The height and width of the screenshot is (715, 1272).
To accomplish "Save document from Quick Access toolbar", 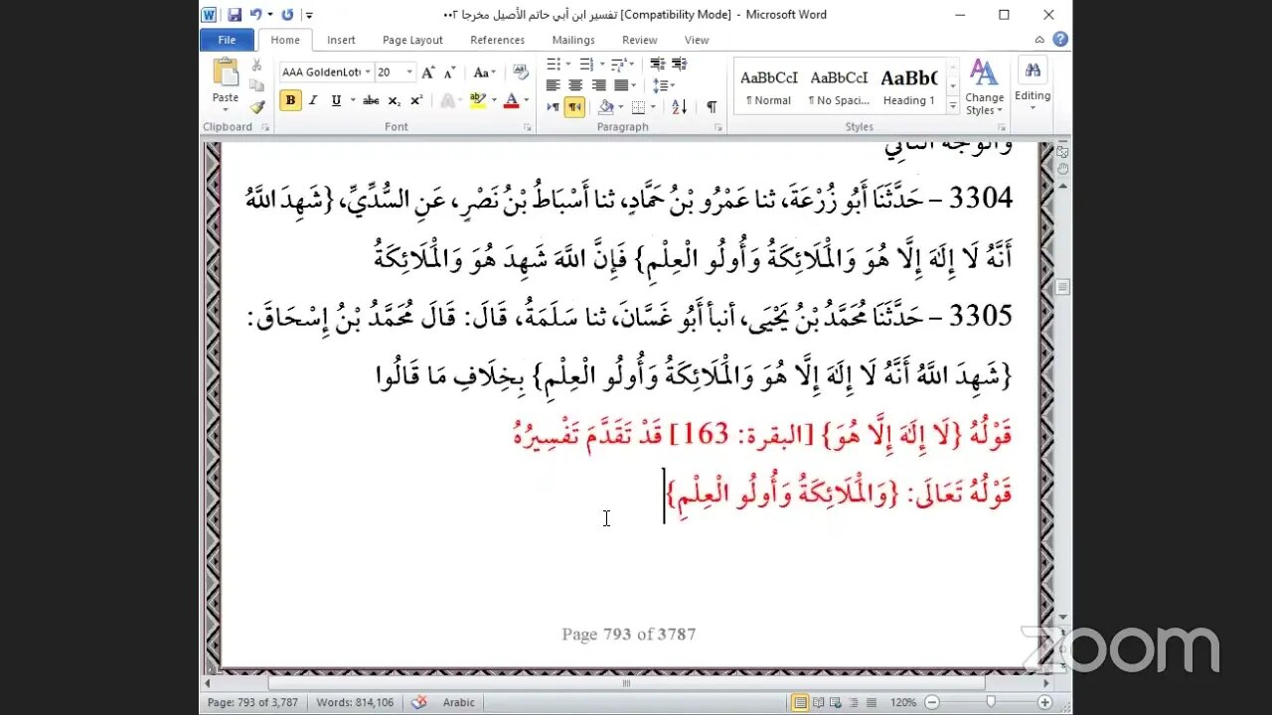I will pyautogui.click(x=235, y=15).
